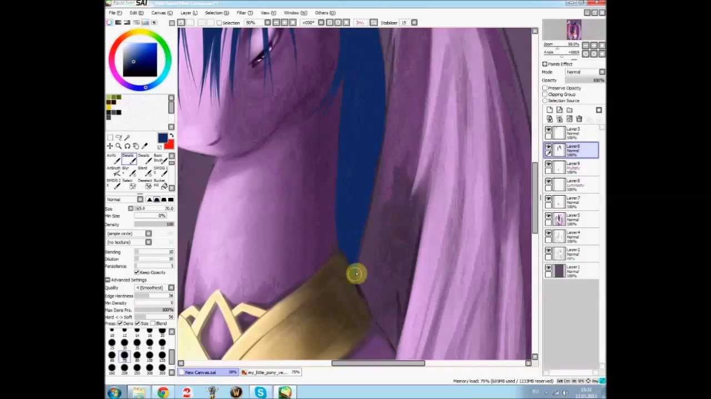This screenshot has width=711, height=399.
Task: Open the Canvas menu
Action: click(x=162, y=13)
